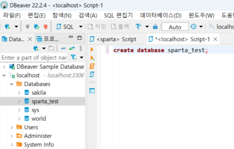Viewport: 234px width, 149px height.
Task: Select the sakila database
Action: click(39, 93)
